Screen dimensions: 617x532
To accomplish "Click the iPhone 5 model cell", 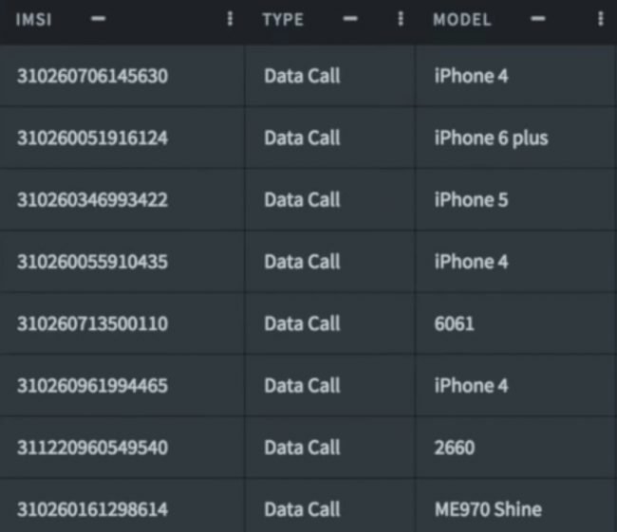I will tap(471, 200).
